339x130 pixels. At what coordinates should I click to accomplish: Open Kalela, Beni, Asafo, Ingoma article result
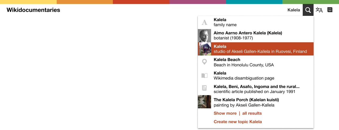tap(256, 89)
